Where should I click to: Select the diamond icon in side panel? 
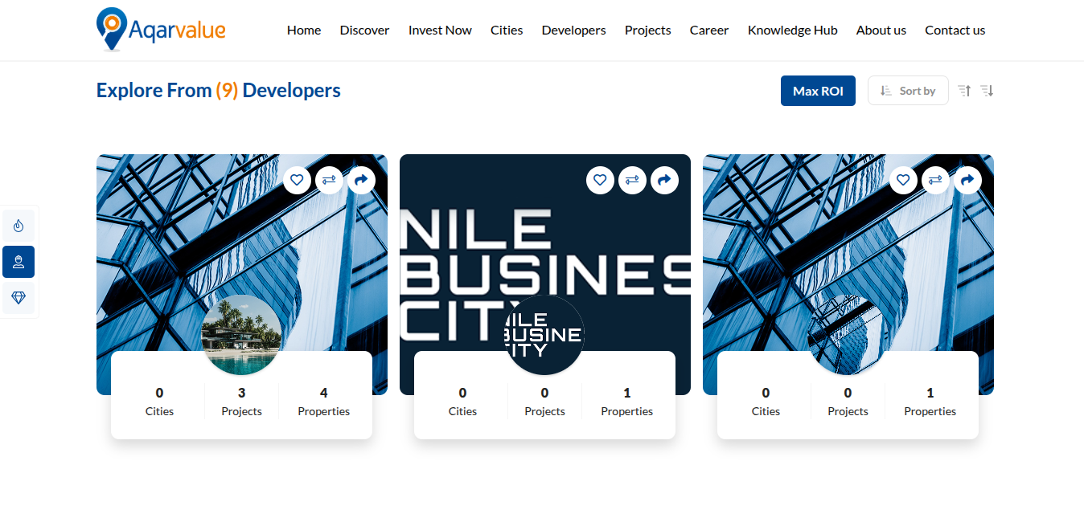(18, 298)
